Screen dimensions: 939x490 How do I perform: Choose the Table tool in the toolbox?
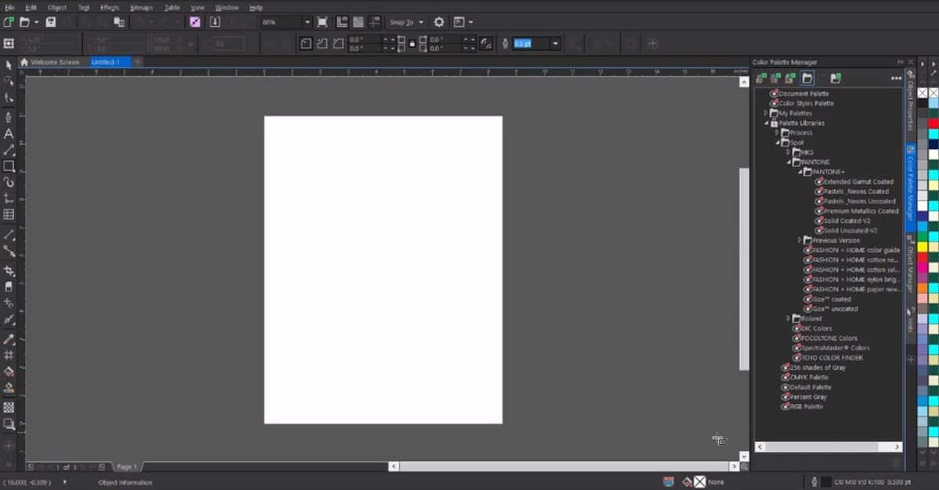click(x=9, y=214)
